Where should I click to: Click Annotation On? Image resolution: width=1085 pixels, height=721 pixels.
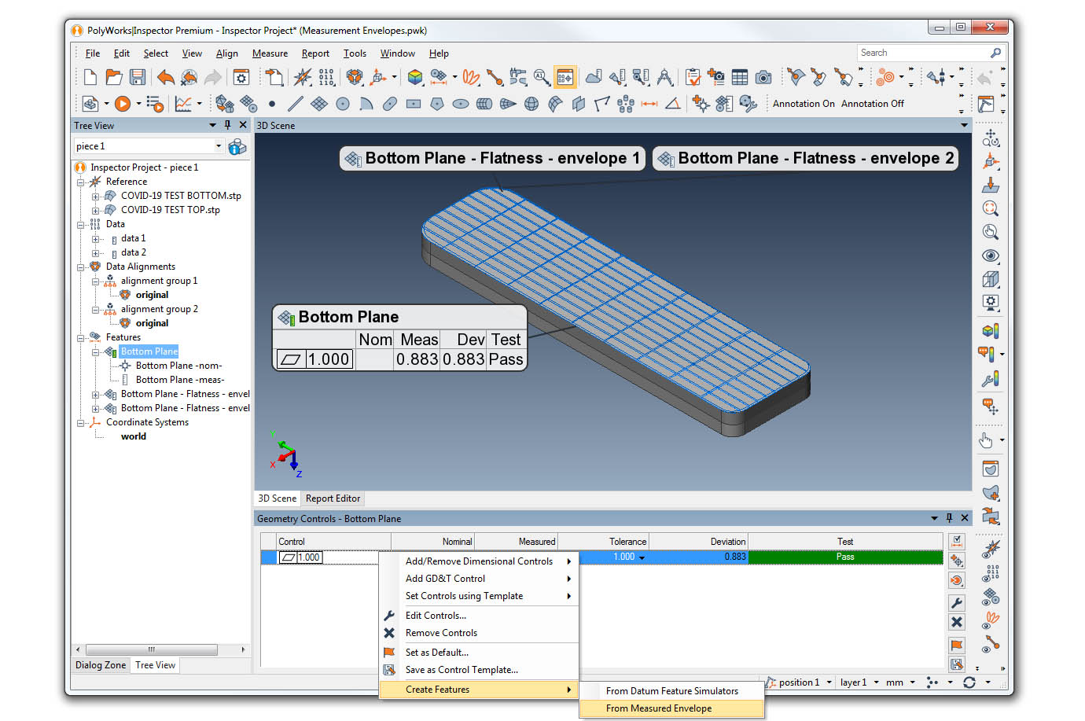[x=804, y=104]
